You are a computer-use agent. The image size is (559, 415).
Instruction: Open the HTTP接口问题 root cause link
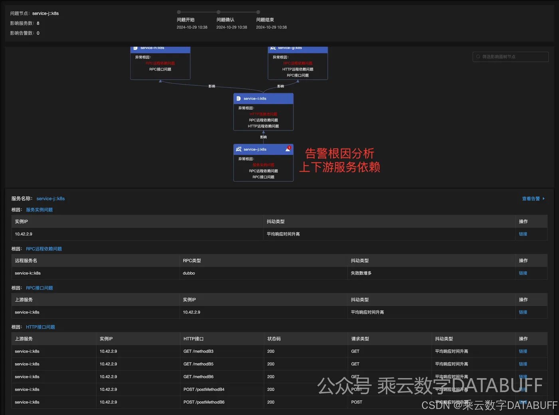(41, 327)
